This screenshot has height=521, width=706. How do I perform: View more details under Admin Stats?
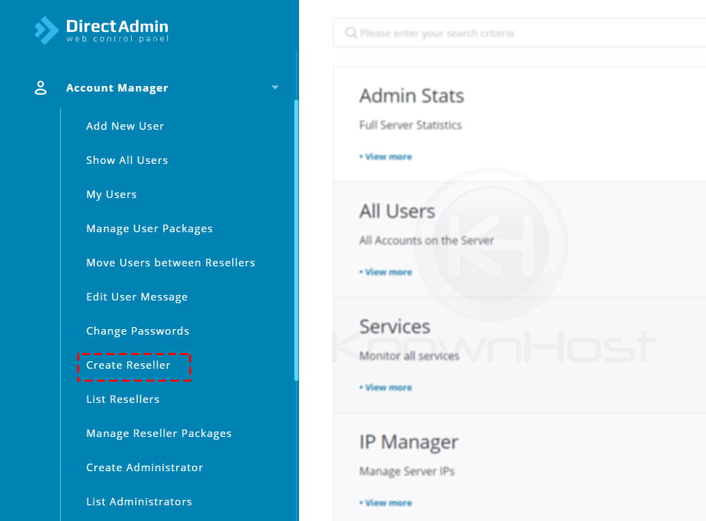(387, 156)
